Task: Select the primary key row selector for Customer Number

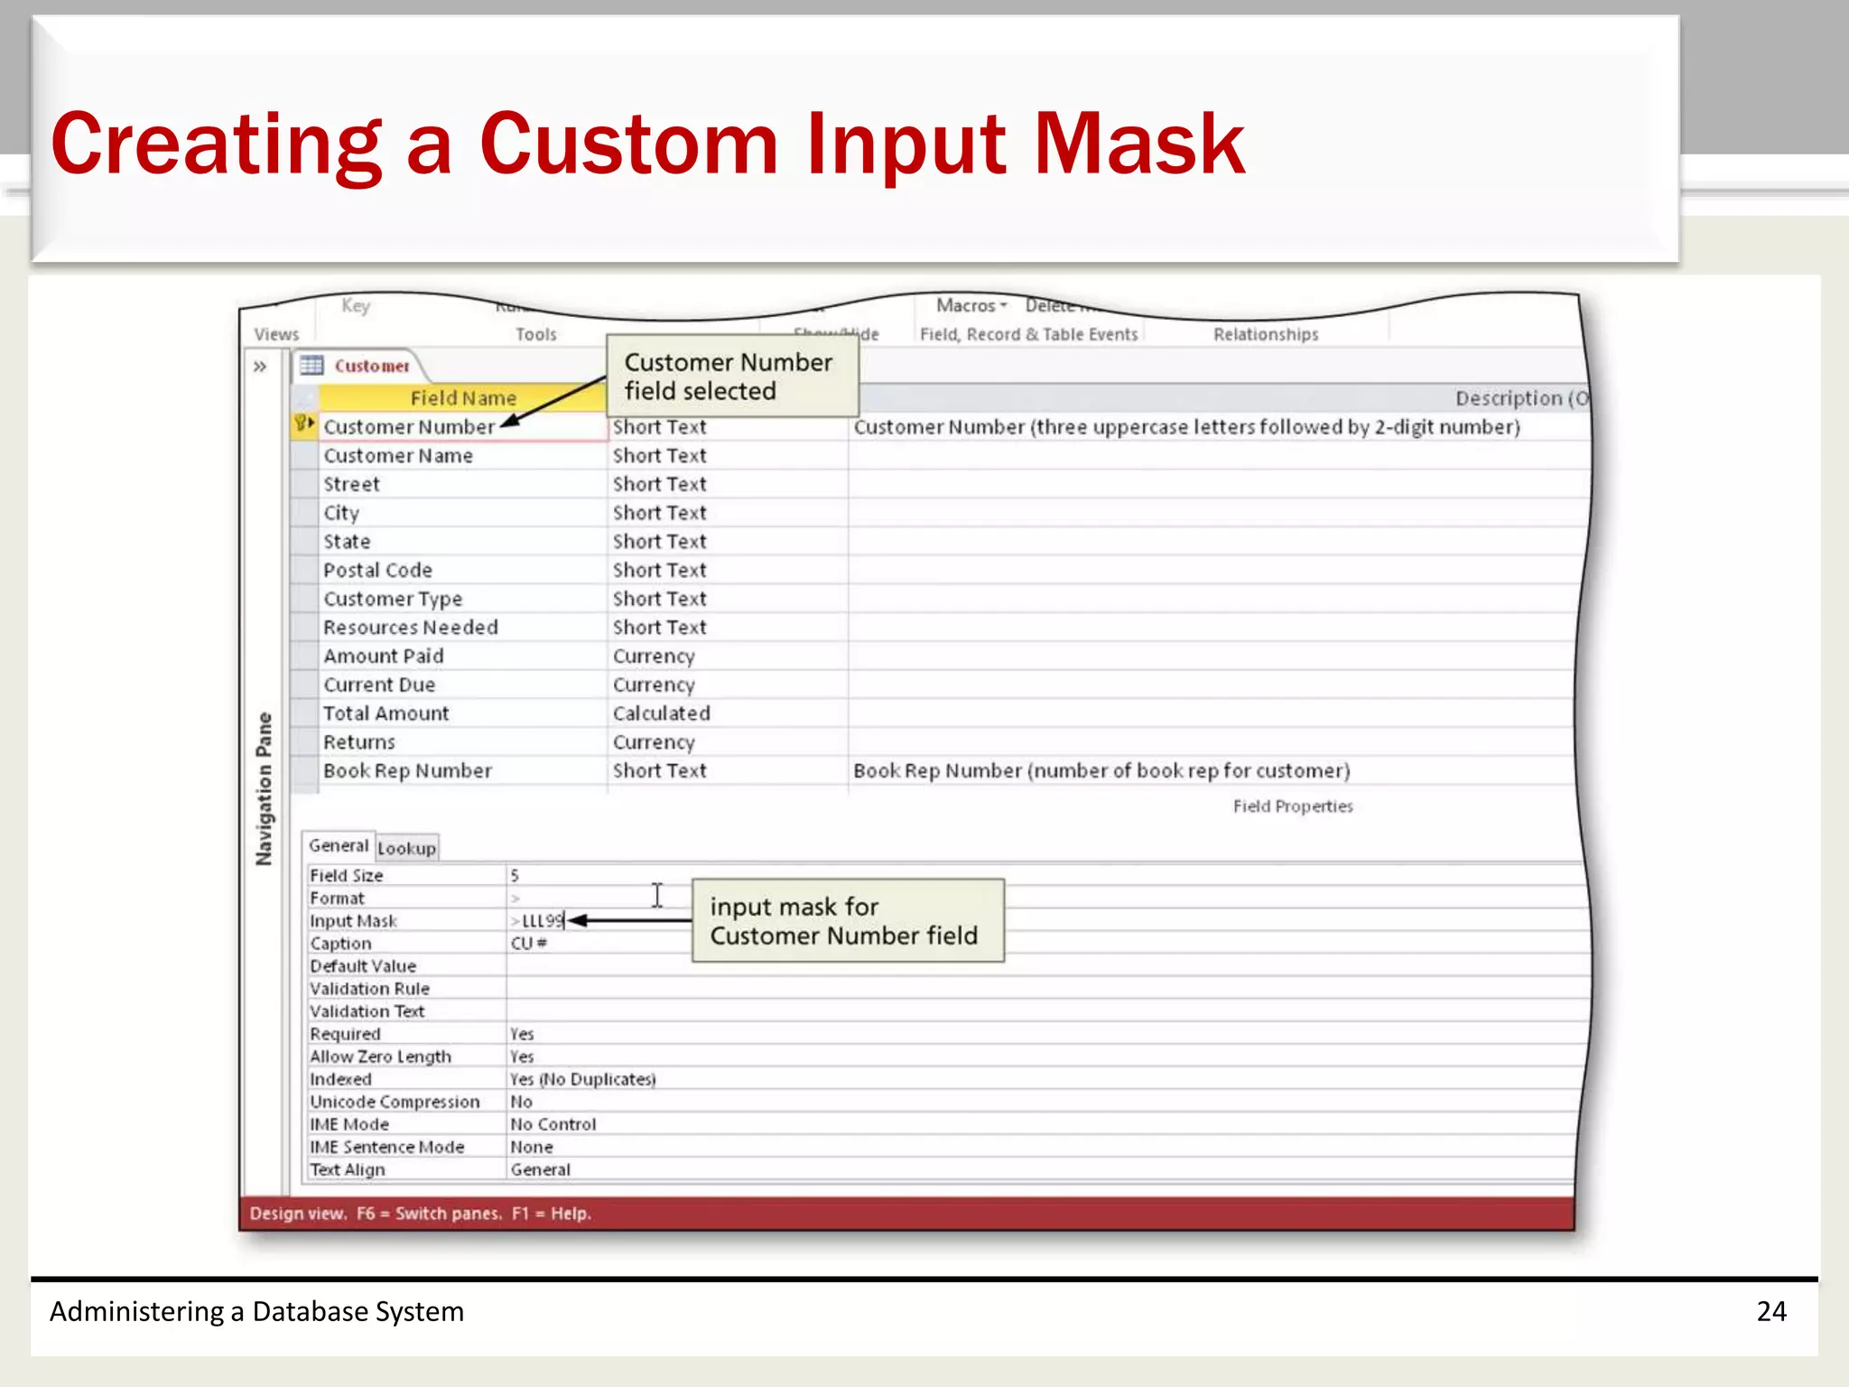Action: pyautogui.click(x=304, y=425)
